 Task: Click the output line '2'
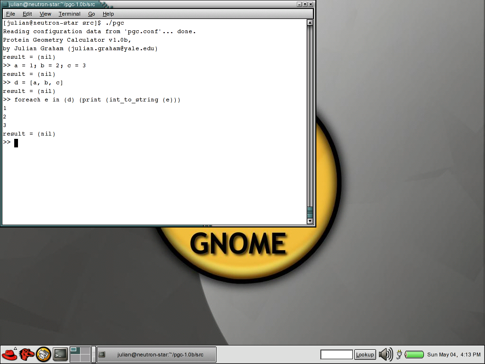click(x=5, y=117)
